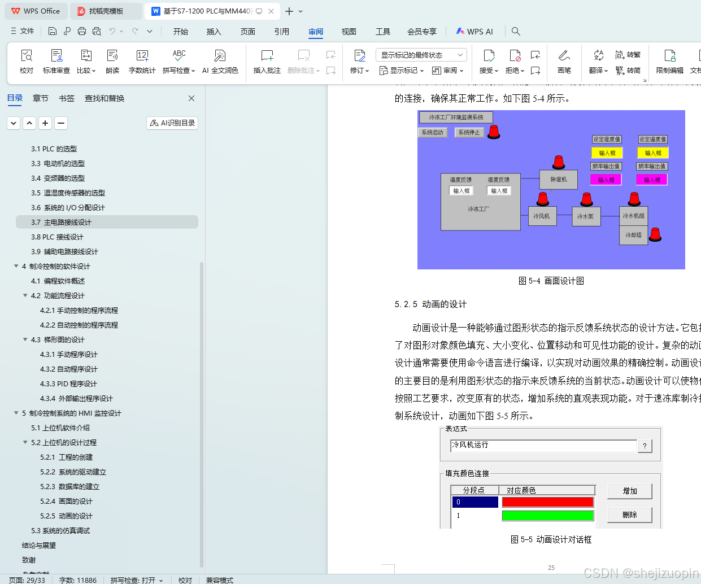Switch to the 开始 ribbon tab
Screen dimensions: 701x584
181,32
